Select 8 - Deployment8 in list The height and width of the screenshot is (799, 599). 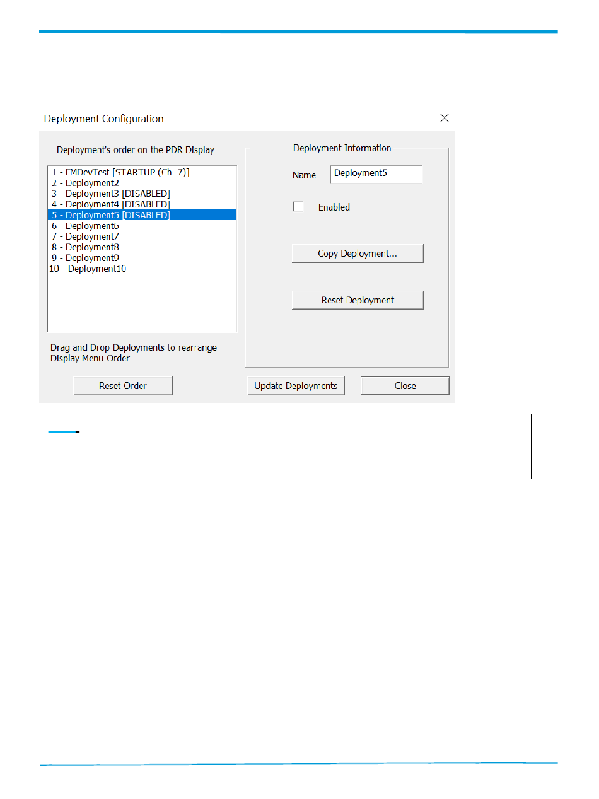pos(142,247)
